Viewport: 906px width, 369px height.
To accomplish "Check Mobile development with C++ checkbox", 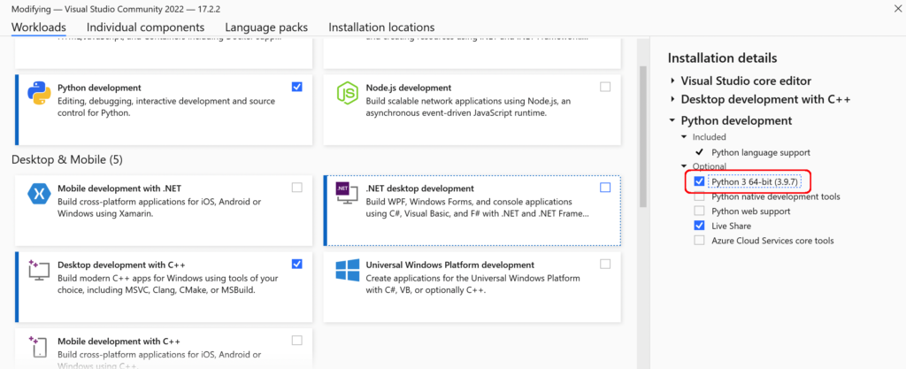I will [297, 341].
